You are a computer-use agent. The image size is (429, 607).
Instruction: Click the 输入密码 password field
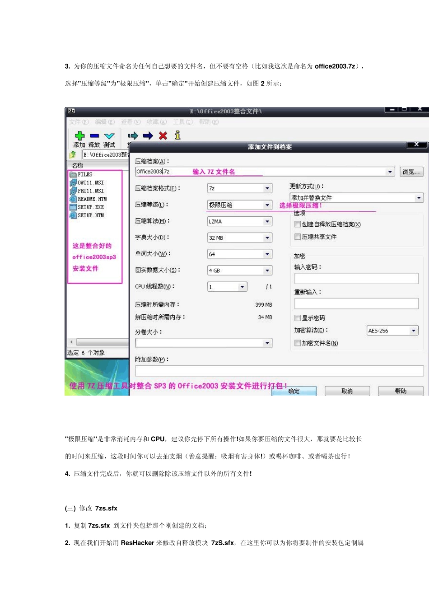[x=356, y=279]
